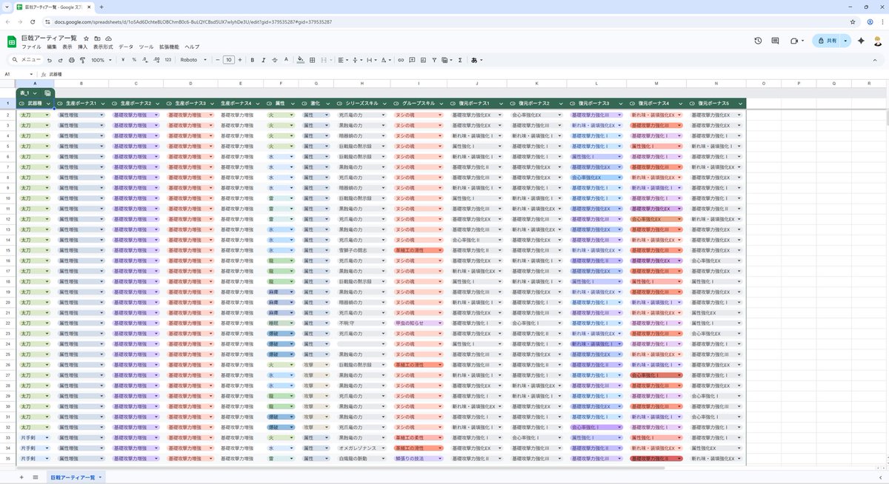Toggle italic formatting

264,60
